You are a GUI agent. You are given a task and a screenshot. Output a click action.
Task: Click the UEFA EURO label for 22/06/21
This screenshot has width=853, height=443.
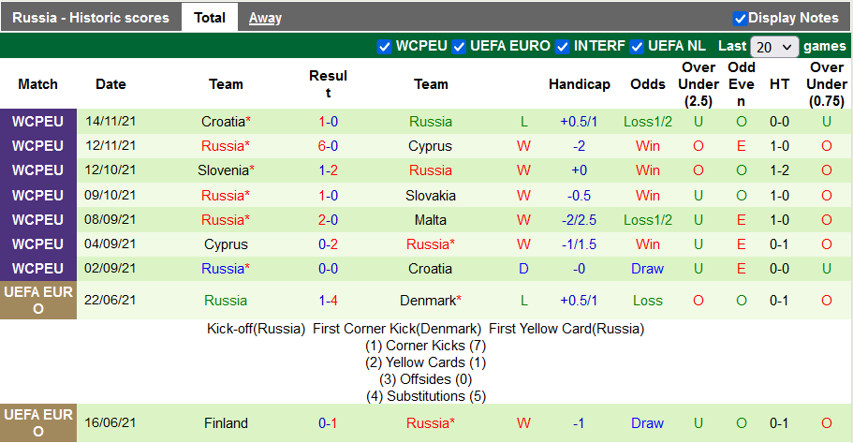[38, 301]
